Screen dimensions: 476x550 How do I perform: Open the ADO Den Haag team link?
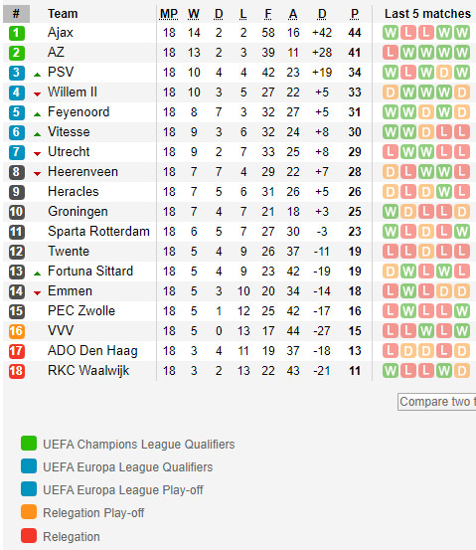tap(92, 351)
